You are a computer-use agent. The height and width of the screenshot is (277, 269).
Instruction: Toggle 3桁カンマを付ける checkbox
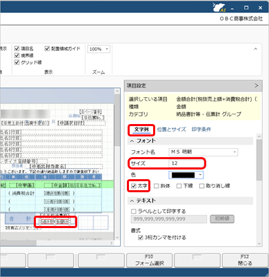tap(140, 238)
